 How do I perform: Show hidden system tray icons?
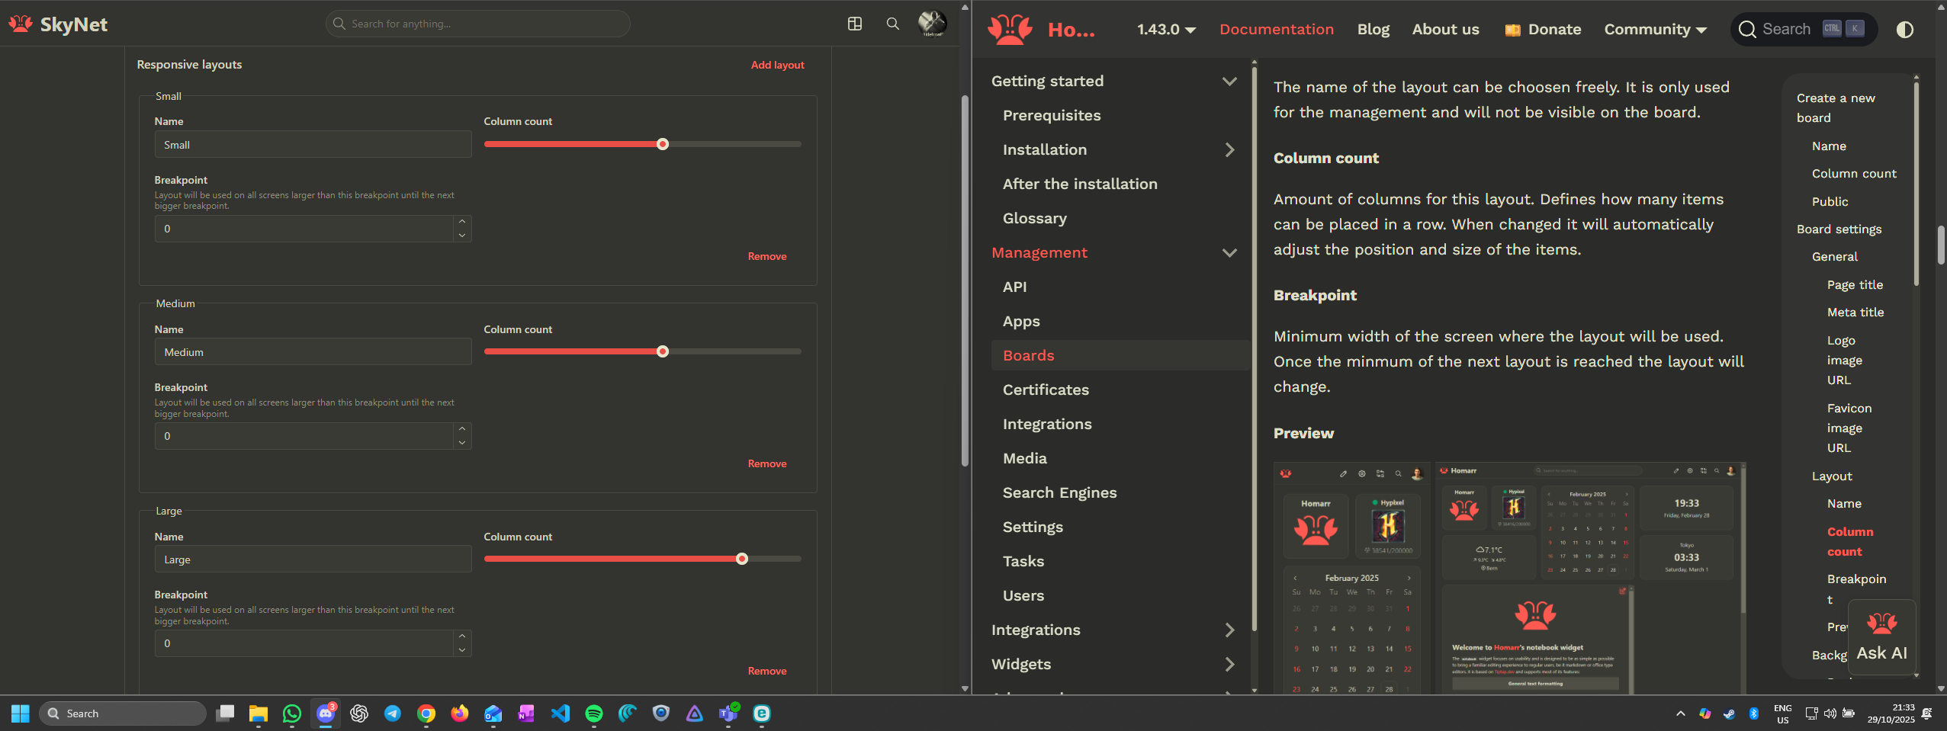1680,713
